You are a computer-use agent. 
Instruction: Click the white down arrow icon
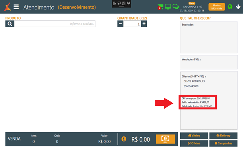click(x=238, y=7)
